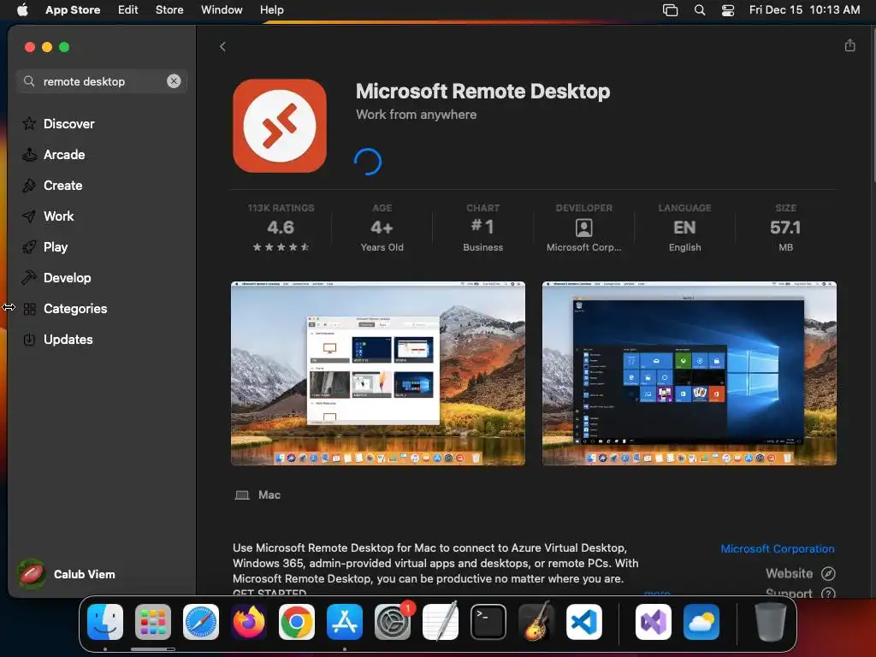Open the Trash in the Dock

pos(770,622)
